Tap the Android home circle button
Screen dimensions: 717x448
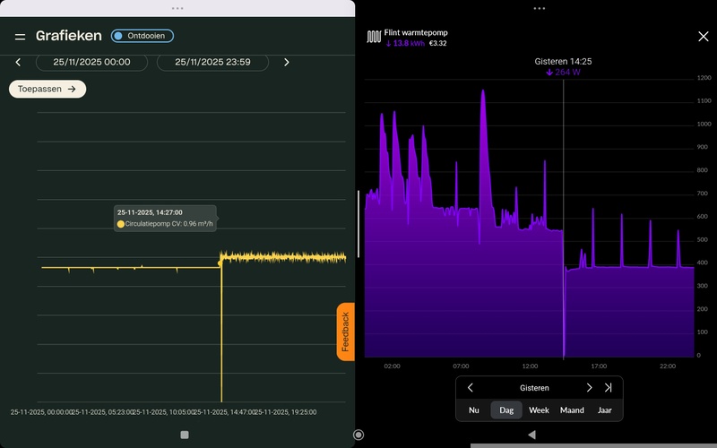coord(358,435)
